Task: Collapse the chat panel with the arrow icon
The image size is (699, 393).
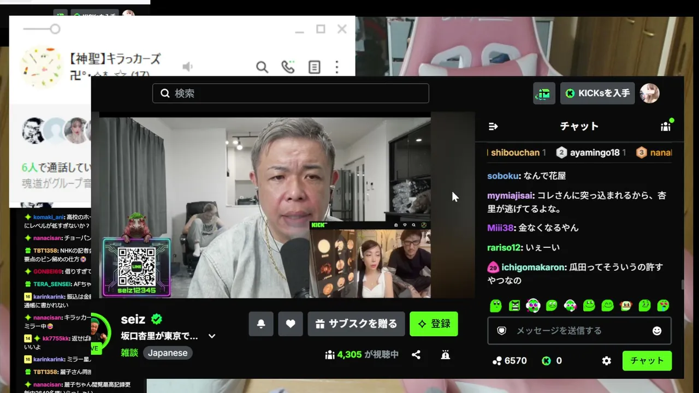Action: point(493,127)
